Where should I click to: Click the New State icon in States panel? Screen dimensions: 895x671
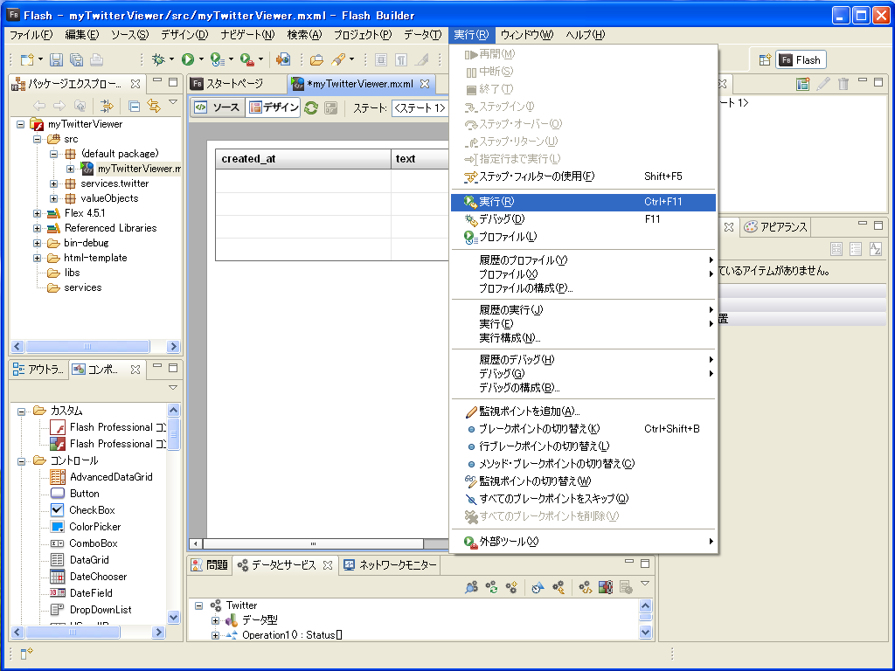[803, 85]
